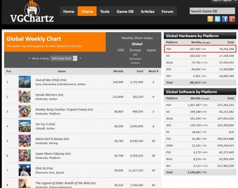Click the VGChartz logo
The width and height of the screenshot is (238, 188).
click(32, 12)
